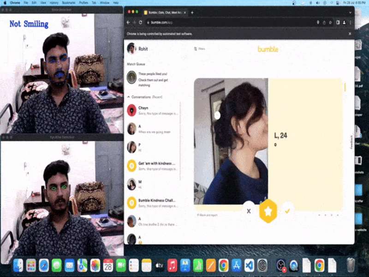The height and width of the screenshot is (277, 369).
Task: Click the 'L, 24' name text
Action: [x=281, y=135]
